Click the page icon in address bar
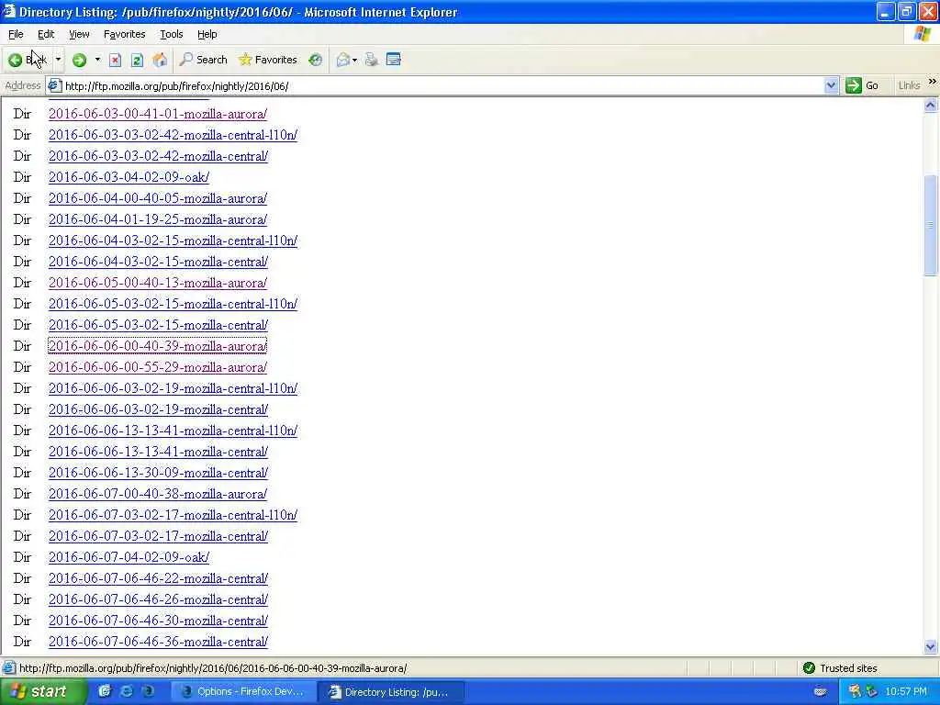Screen dimensions: 940x705 click(54, 85)
